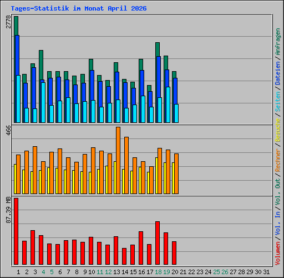Click the orange 'Rechner' legend label
The width and height of the screenshot is (284, 278).
[278, 160]
